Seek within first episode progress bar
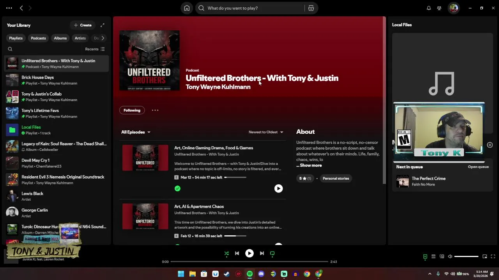The image size is (499, 280). tap(235, 177)
